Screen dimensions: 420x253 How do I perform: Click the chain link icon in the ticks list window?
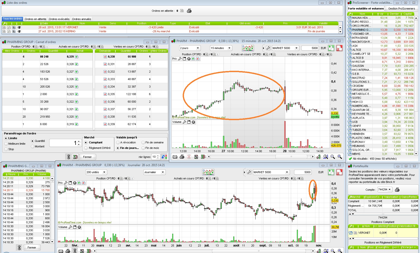pos(19,247)
